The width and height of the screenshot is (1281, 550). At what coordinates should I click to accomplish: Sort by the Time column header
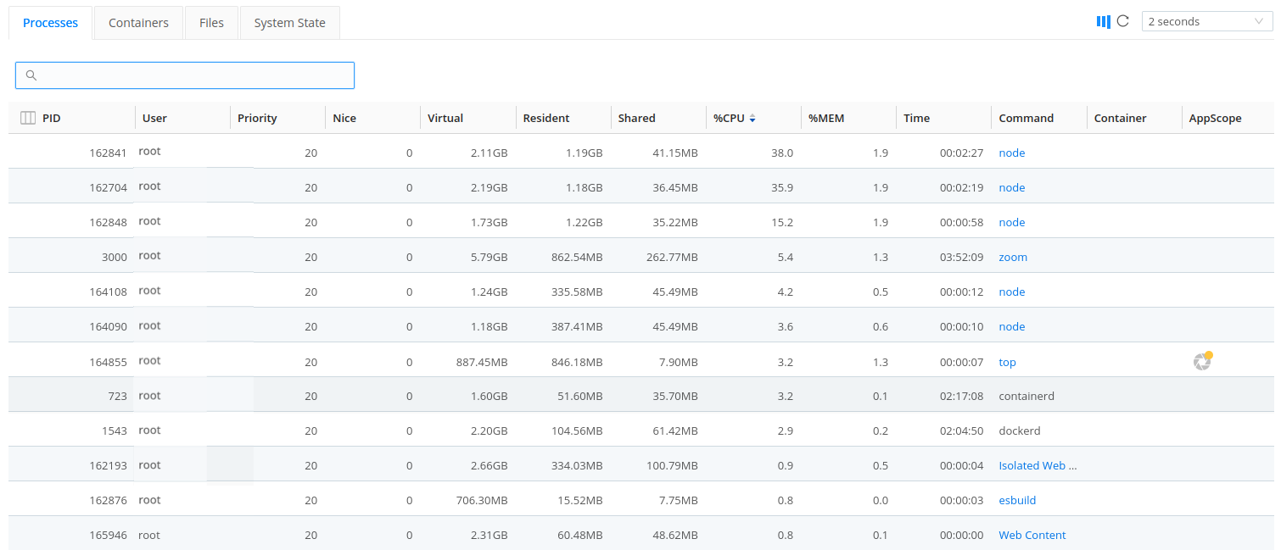(916, 119)
